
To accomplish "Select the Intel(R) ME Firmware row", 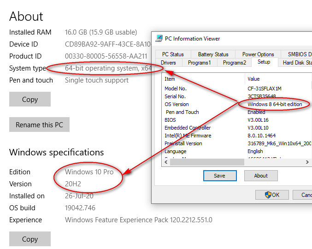I will click(x=237, y=136).
